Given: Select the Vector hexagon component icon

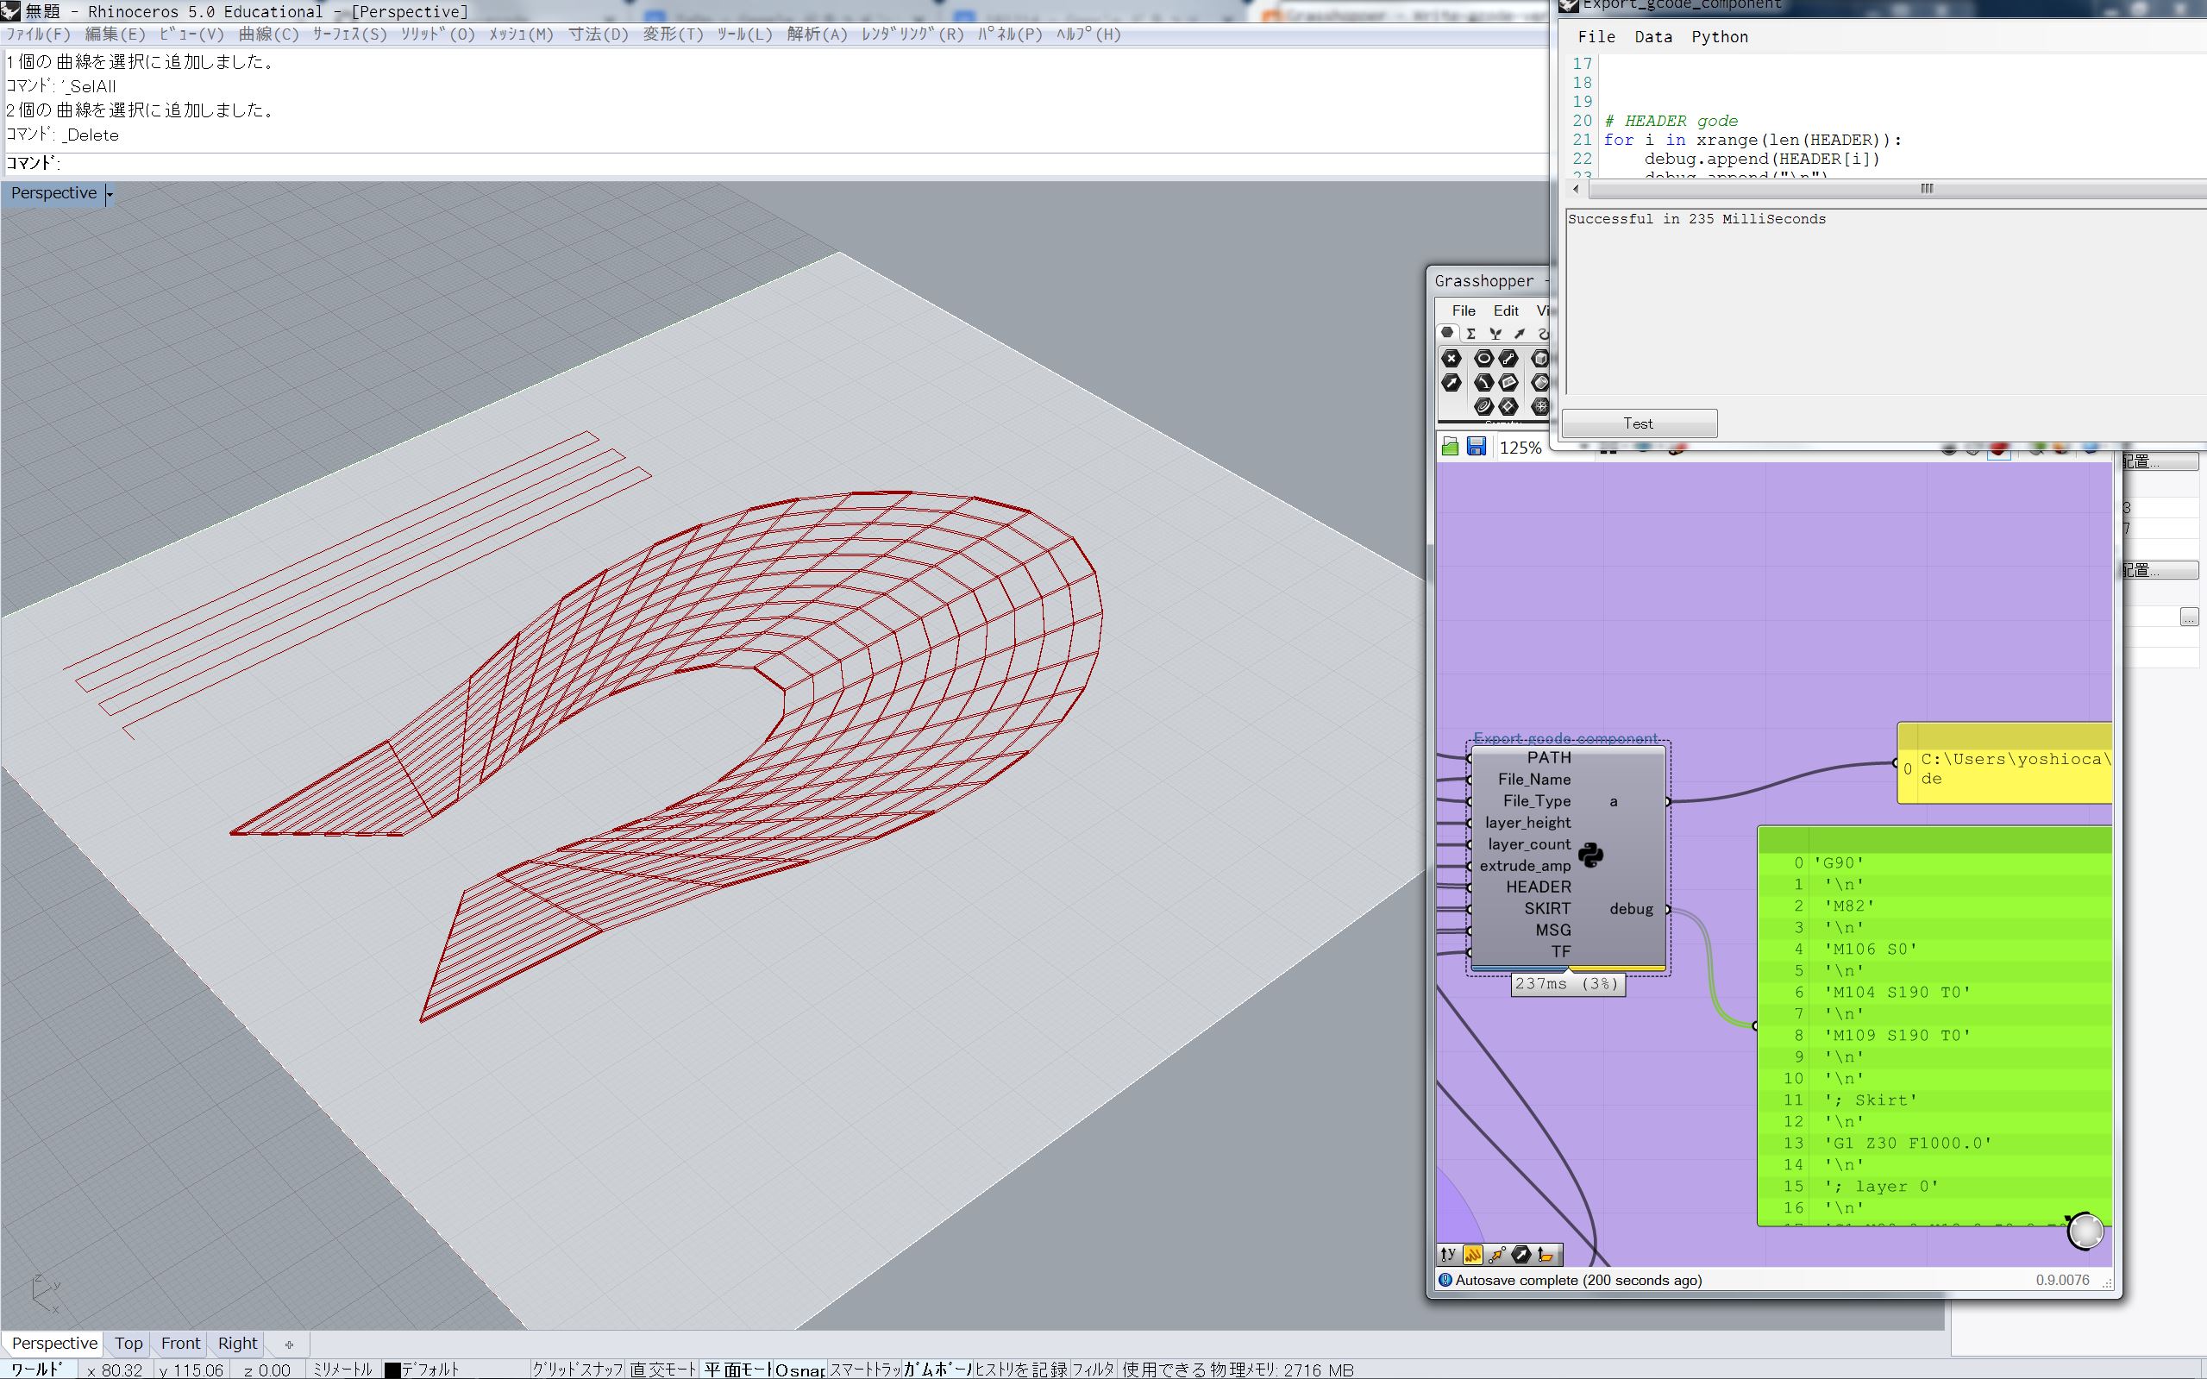Looking at the screenshot, I should 1451,383.
